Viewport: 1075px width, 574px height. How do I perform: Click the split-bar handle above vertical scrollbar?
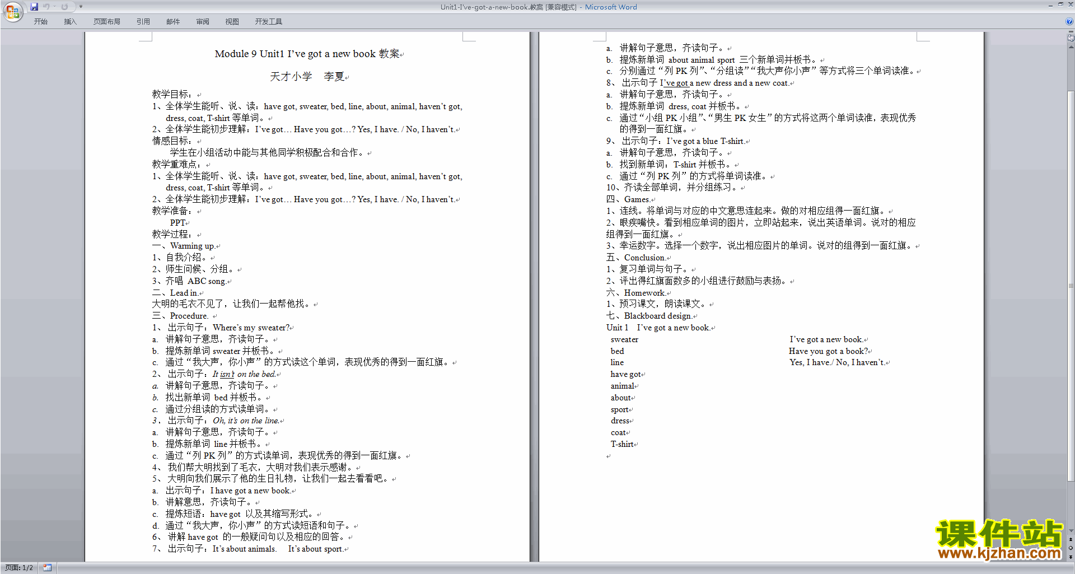click(1071, 32)
